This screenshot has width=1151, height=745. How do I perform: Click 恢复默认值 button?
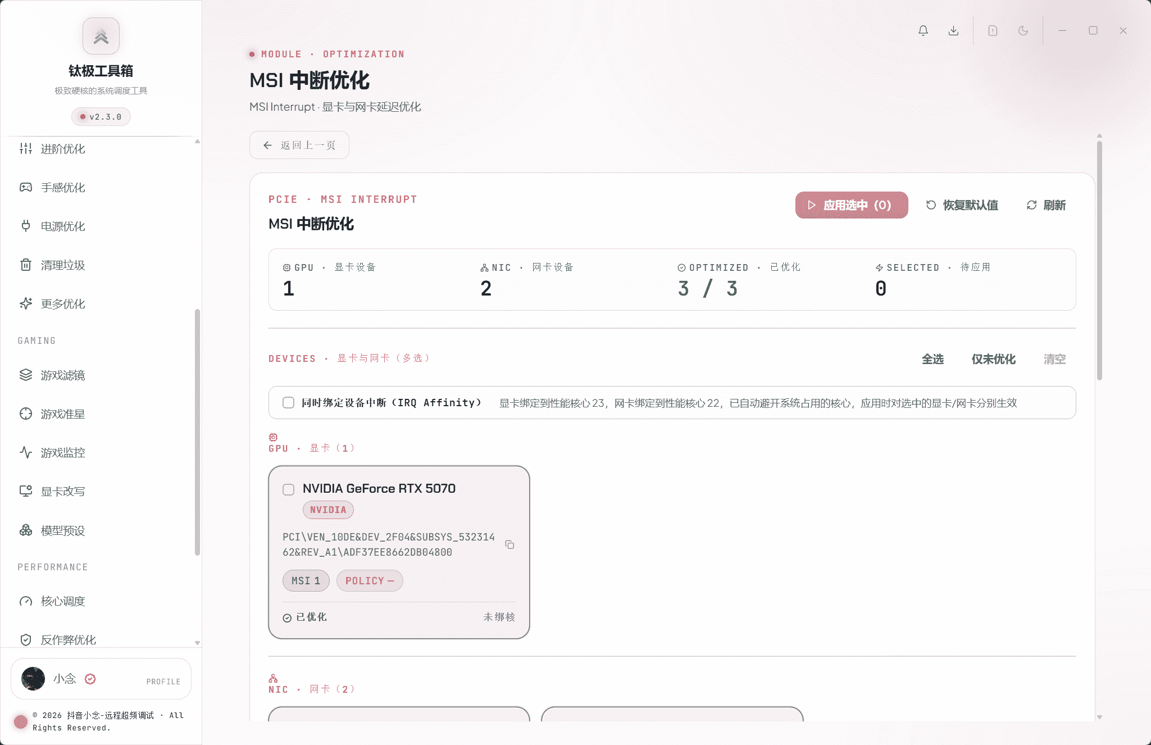coord(962,206)
